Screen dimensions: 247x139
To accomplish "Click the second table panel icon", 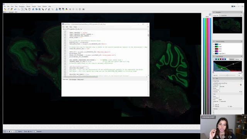I will (x=63, y=9).
